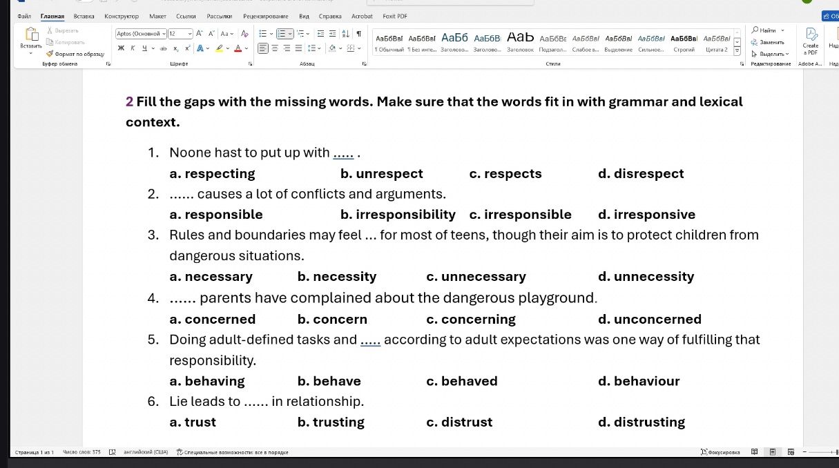Expand the styles gallery more arrow
The width and height of the screenshot is (839, 468).
737,50
